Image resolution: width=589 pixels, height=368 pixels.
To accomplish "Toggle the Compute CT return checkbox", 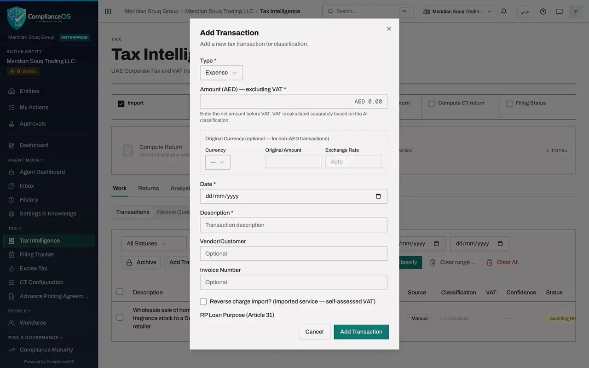I will pyautogui.click(x=432, y=103).
